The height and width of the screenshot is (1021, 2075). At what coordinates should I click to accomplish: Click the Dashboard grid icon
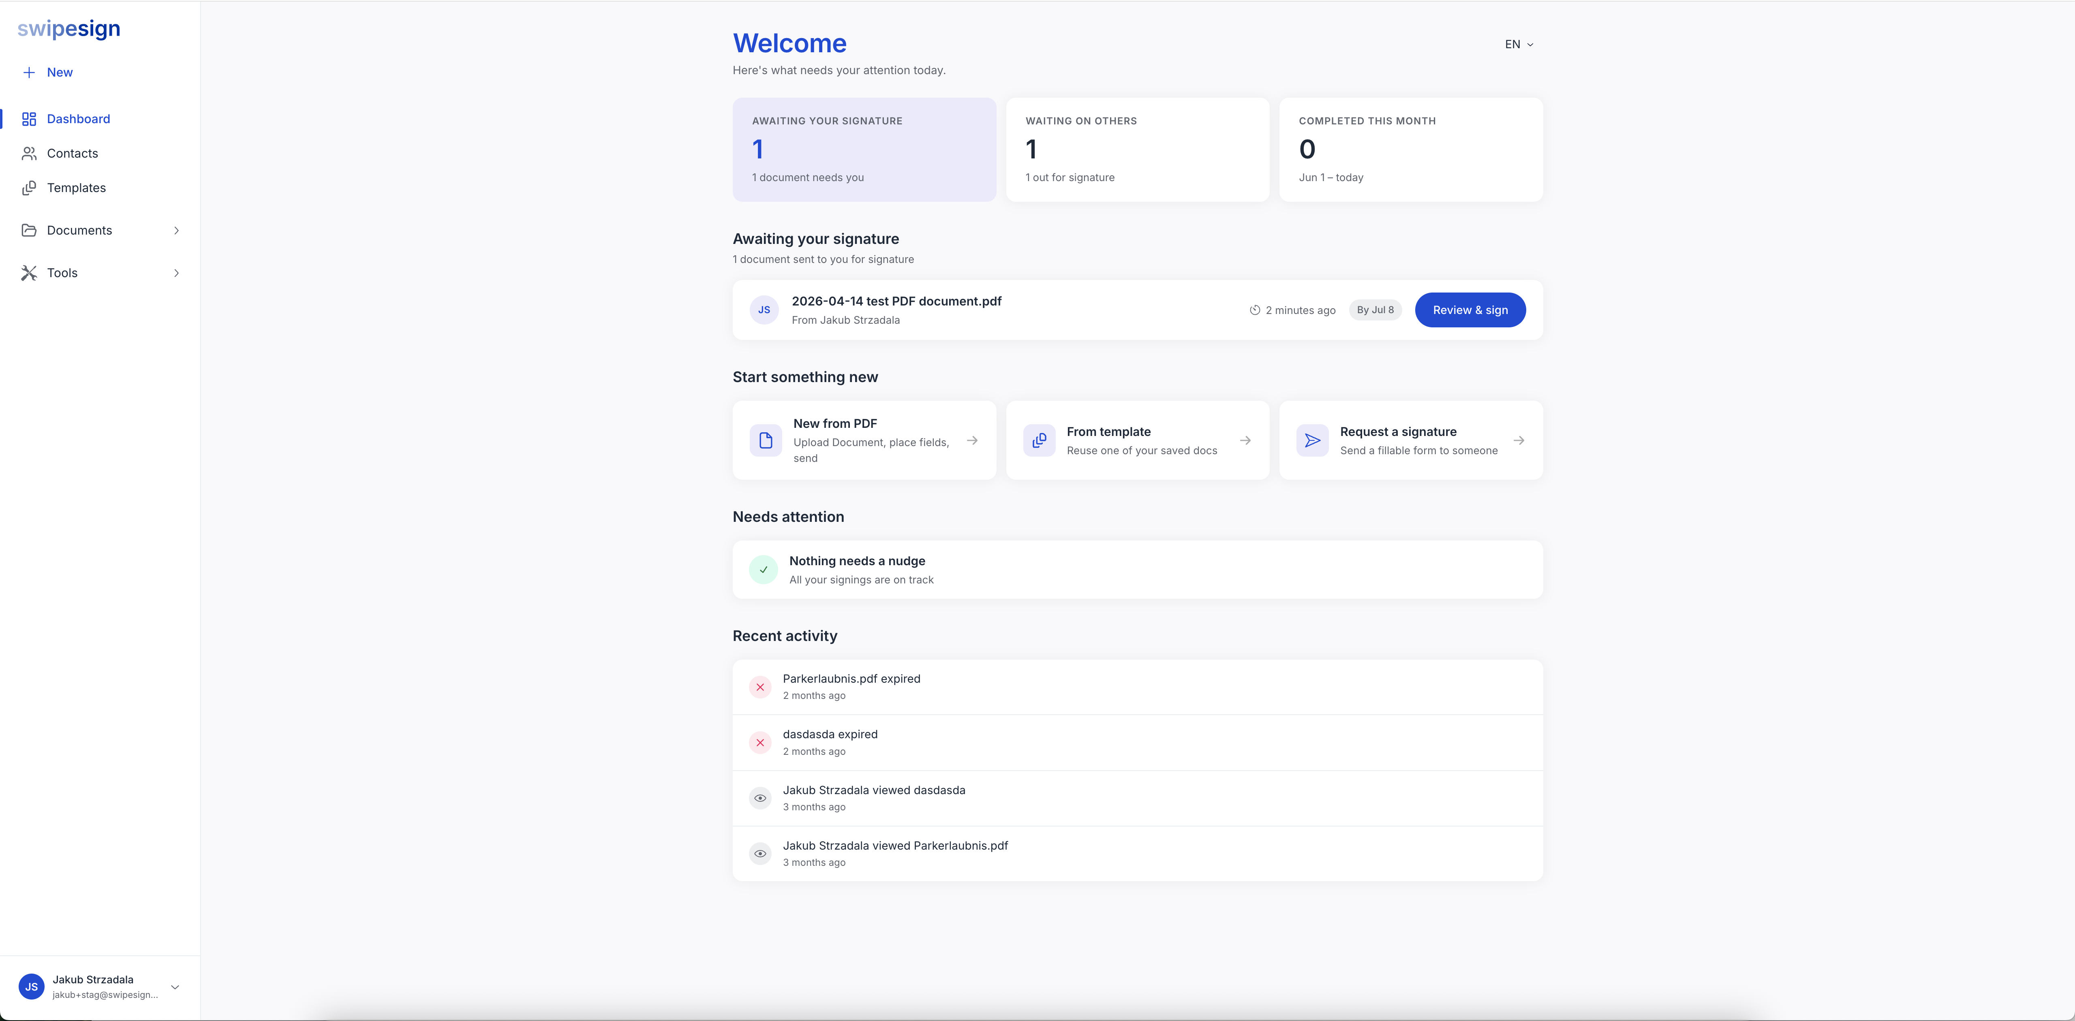(x=29, y=119)
